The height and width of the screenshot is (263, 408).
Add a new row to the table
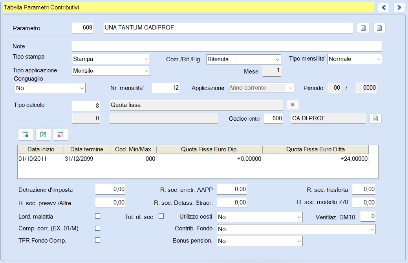(x=26, y=134)
